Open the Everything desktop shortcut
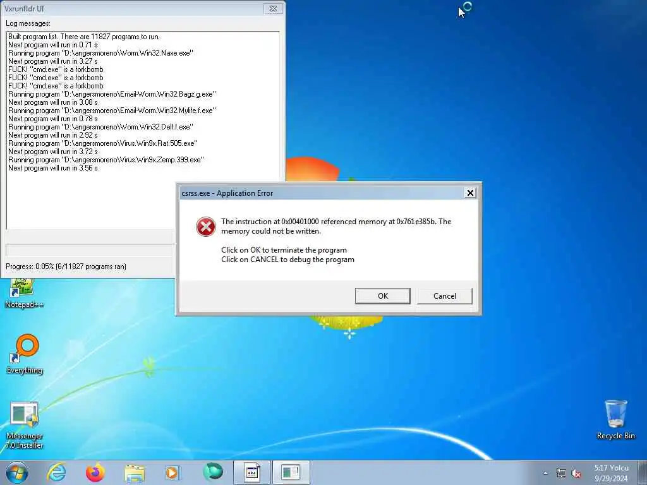The width and height of the screenshot is (647, 485). 25,354
